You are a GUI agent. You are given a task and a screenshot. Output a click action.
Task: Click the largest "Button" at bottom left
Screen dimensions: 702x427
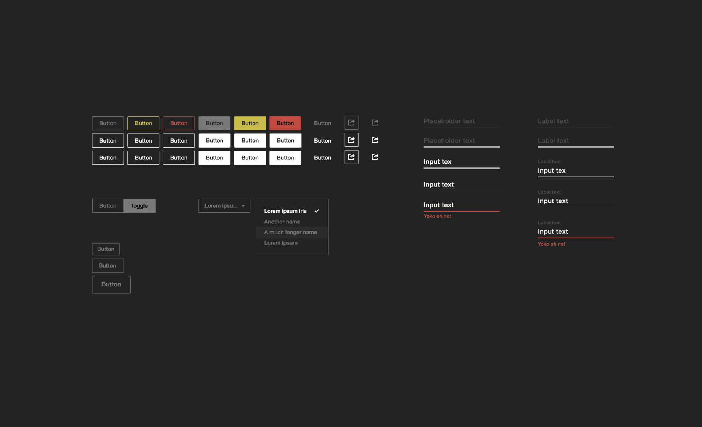(x=111, y=284)
